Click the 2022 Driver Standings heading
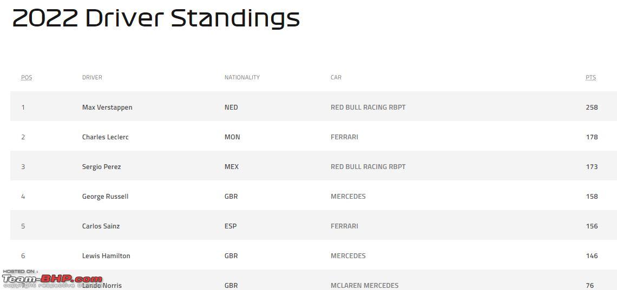Screen dimensions: 617x290 pos(156,18)
